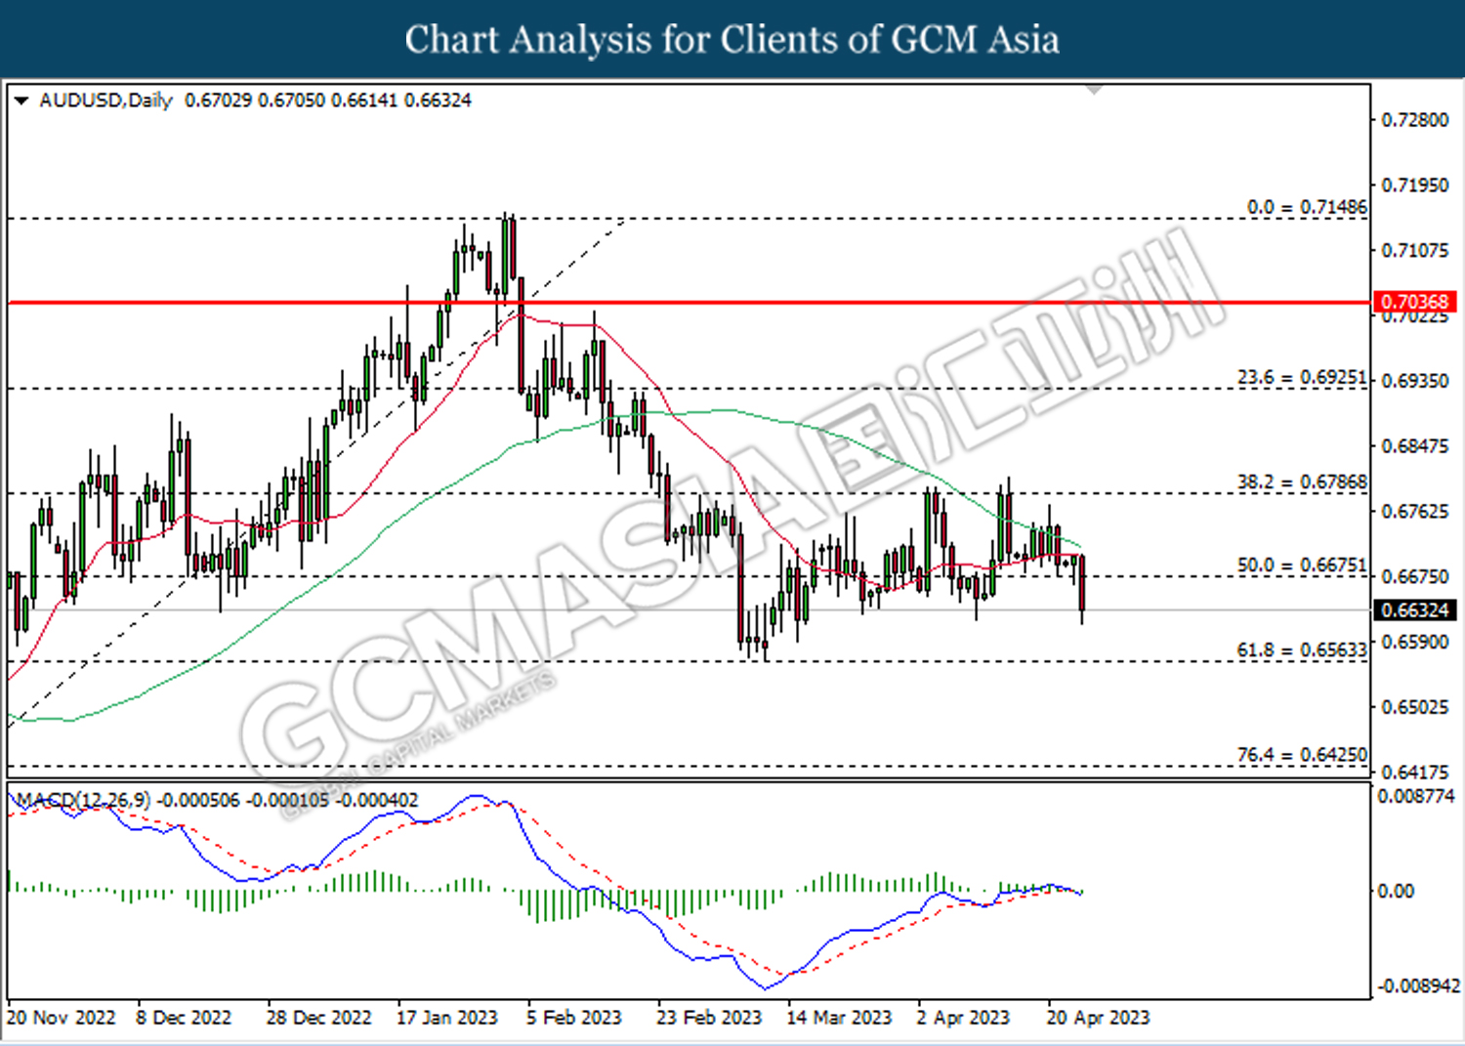Click the AUDUSD chart dropdown triangle

[x=21, y=101]
